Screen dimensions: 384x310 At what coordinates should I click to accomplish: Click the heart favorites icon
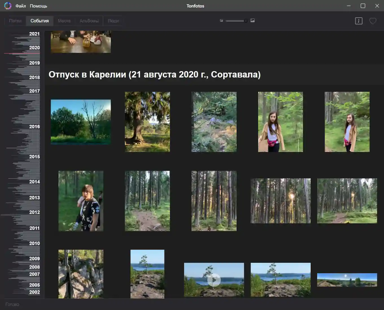tap(373, 21)
